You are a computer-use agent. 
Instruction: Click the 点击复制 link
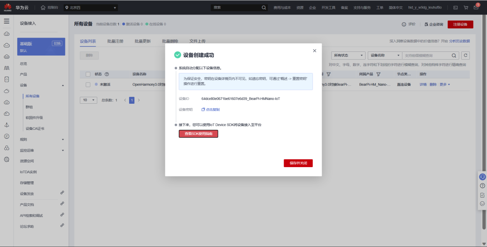(213, 109)
